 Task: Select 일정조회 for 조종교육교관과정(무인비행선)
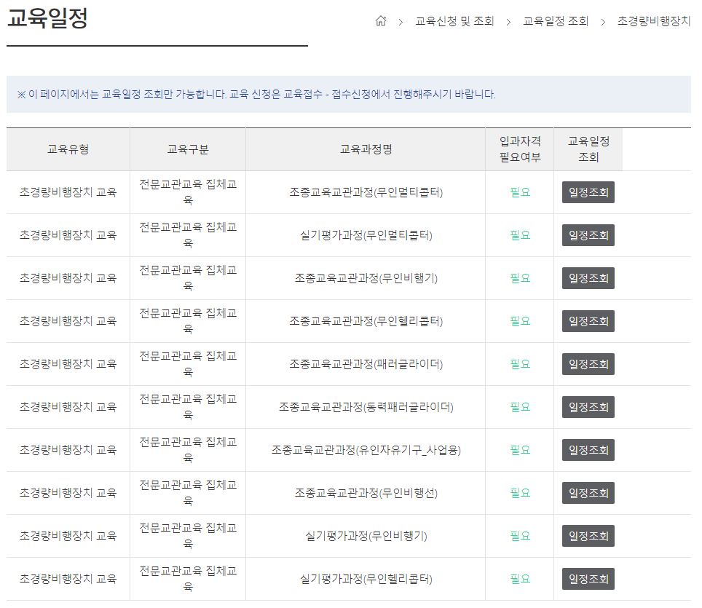pyautogui.click(x=588, y=493)
